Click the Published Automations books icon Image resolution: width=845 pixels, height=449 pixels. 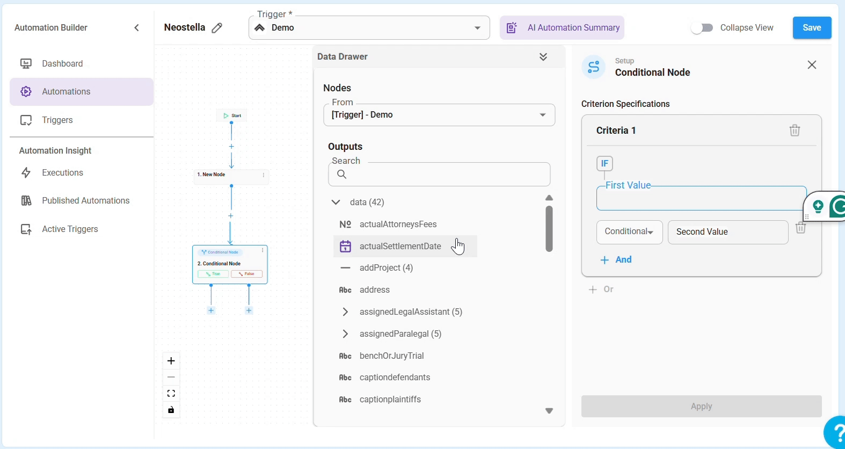click(x=26, y=201)
